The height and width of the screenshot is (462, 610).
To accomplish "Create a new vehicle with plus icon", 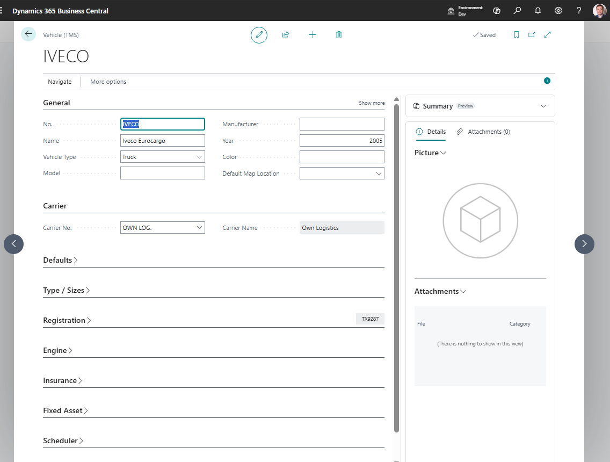I will coord(313,34).
